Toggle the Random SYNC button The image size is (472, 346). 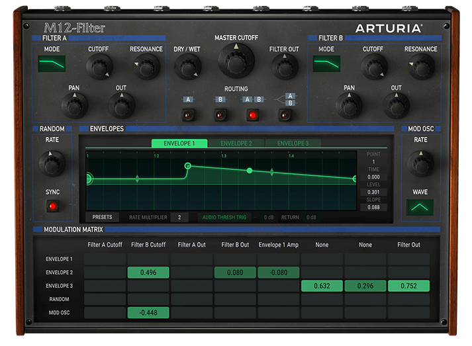click(x=53, y=206)
